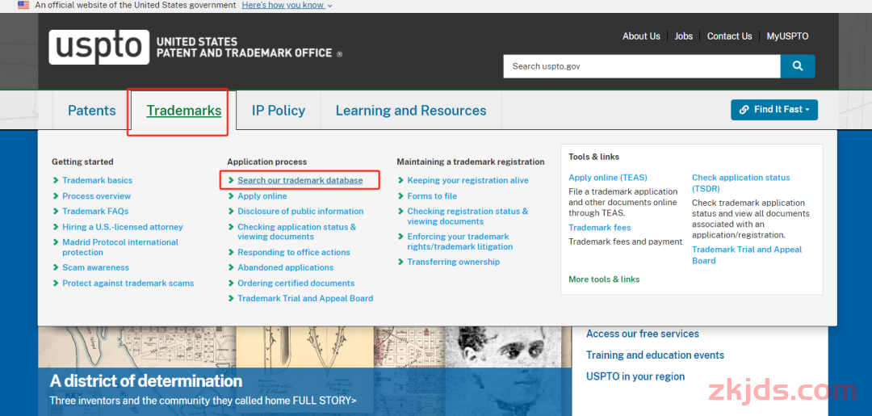The image size is (872, 416).
Task: Expand the Find It Fast dropdown
Action: pyautogui.click(x=774, y=110)
